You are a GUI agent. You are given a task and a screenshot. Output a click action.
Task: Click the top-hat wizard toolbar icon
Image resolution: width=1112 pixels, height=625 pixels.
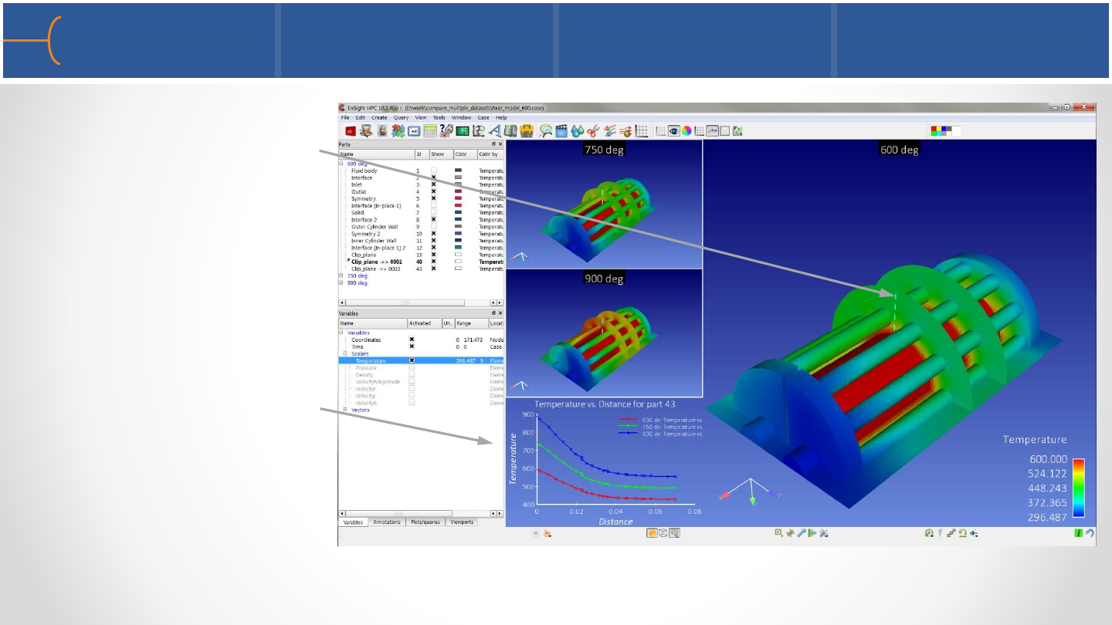click(x=366, y=131)
